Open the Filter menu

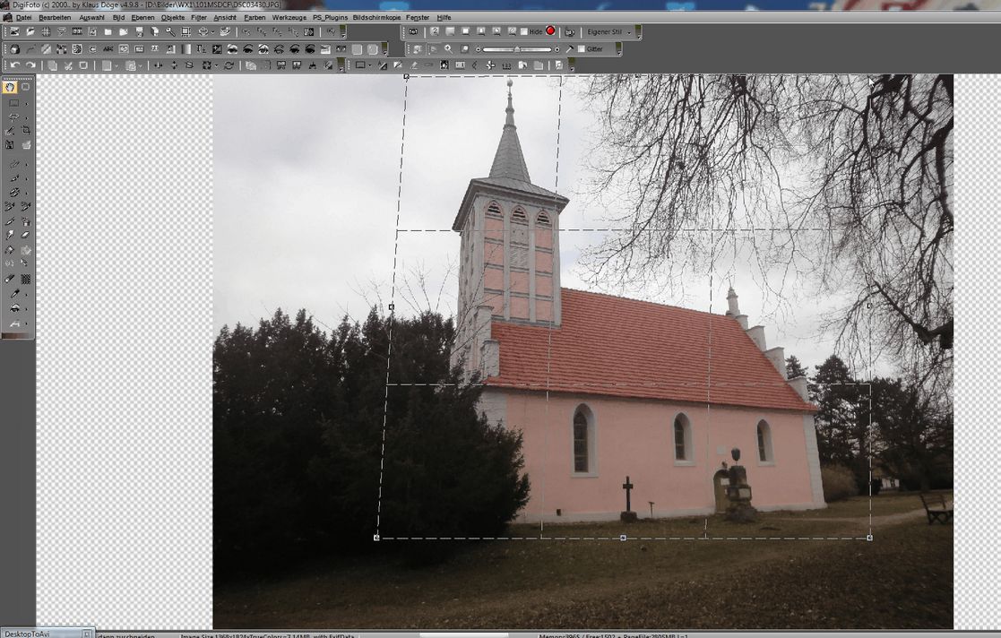click(x=198, y=17)
